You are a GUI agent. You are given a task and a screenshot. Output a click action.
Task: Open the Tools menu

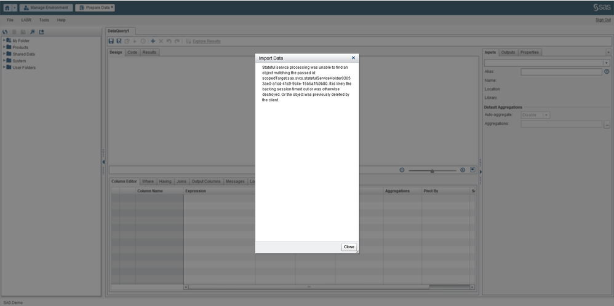44,20
